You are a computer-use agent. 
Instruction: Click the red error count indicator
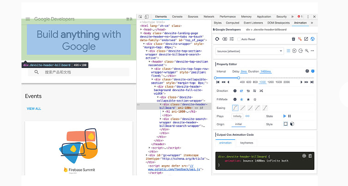pos(300,17)
